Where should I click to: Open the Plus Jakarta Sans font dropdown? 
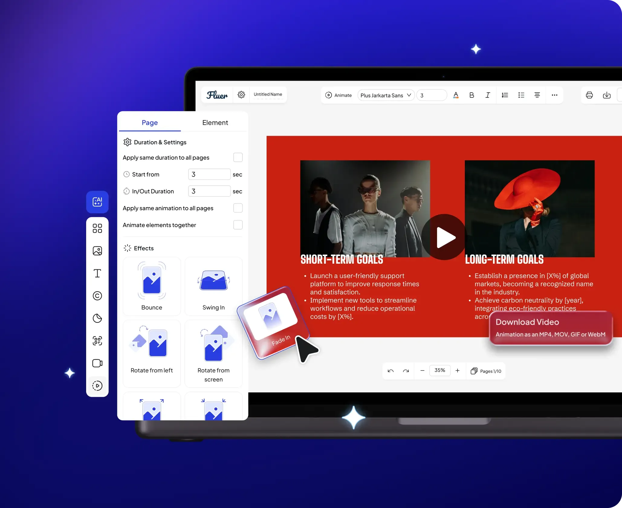tap(386, 95)
